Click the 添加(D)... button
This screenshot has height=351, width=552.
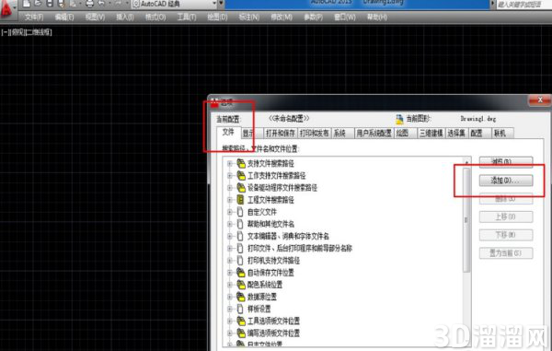pos(506,181)
